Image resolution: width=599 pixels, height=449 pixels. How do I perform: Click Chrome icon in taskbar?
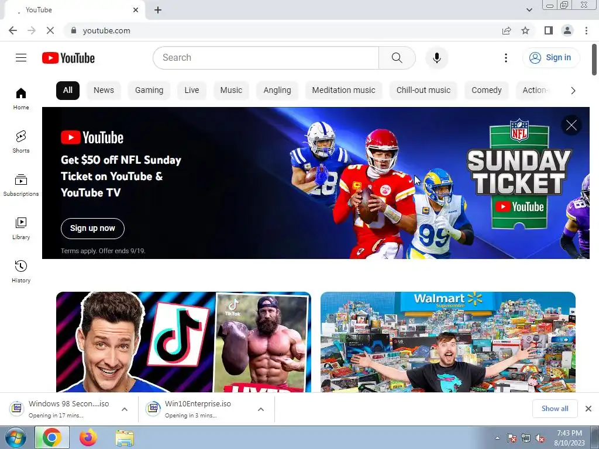(x=52, y=437)
